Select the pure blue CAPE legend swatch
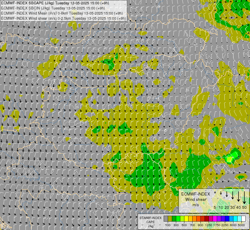The image size is (250, 230). pyautogui.click(x=227, y=219)
